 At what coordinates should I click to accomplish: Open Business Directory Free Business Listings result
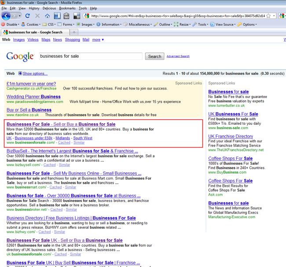click(71, 218)
